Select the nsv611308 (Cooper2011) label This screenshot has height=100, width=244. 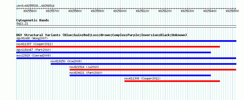142,78
